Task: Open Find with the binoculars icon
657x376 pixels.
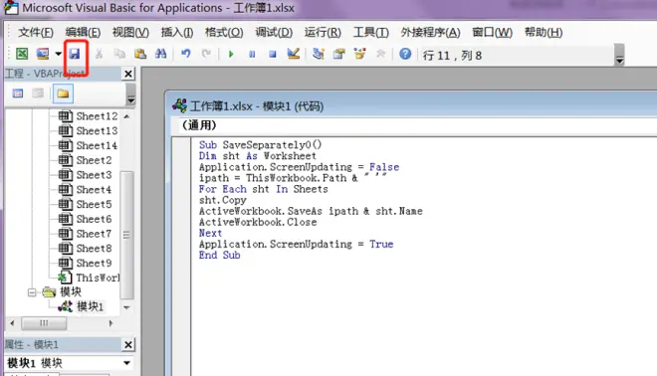Action: pos(161,54)
